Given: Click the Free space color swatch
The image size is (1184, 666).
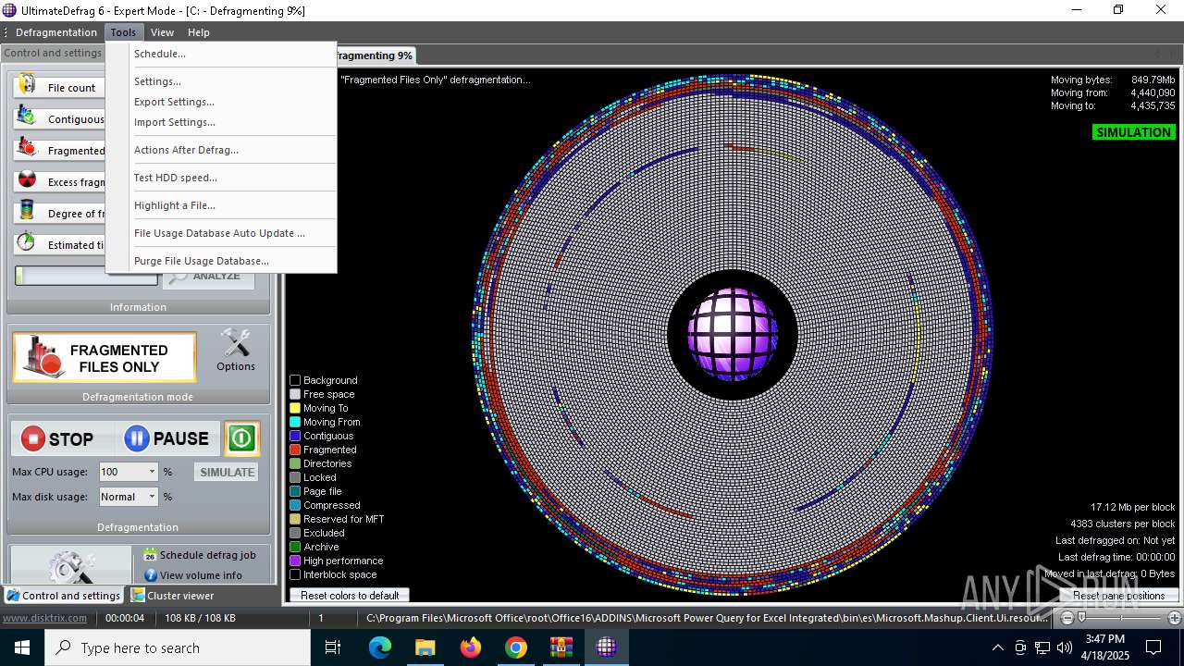Looking at the screenshot, I should pos(295,394).
